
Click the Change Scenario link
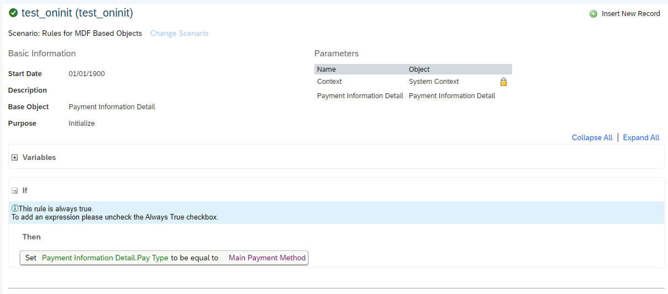[180, 34]
